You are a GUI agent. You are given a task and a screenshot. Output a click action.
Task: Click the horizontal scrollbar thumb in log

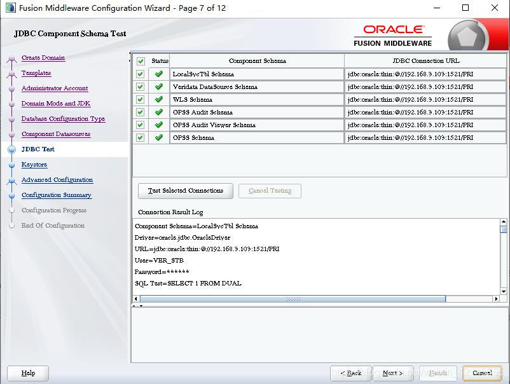pos(293,298)
